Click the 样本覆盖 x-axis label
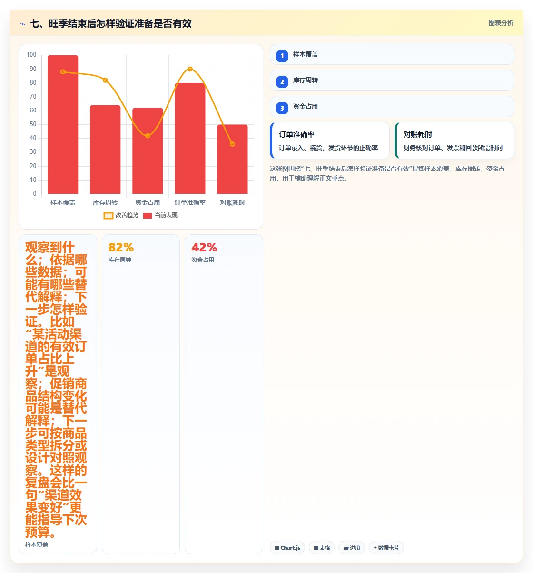Screen dimensions: 533x573 63,202
